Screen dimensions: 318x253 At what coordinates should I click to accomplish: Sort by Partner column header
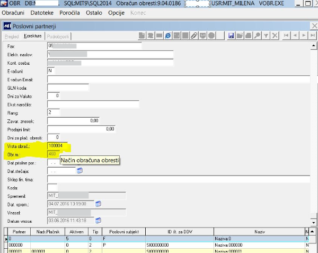tap(19, 232)
